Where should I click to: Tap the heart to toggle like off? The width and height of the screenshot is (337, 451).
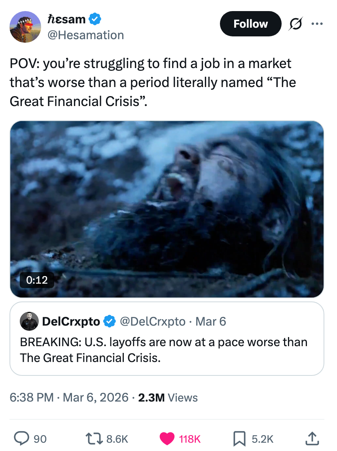point(168,438)
